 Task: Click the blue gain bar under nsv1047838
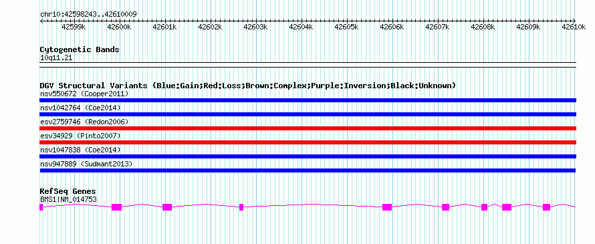(308, 156)
